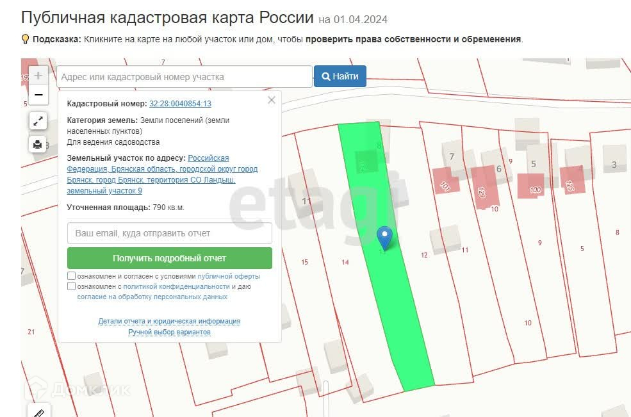Open публичной оферты link
The width and height of the screenshot is (631, 417).
[229, 276]
